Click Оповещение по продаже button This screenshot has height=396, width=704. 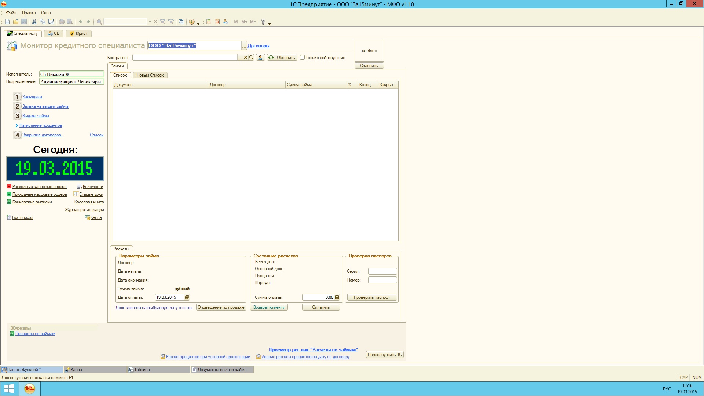[x=221, y=307]
